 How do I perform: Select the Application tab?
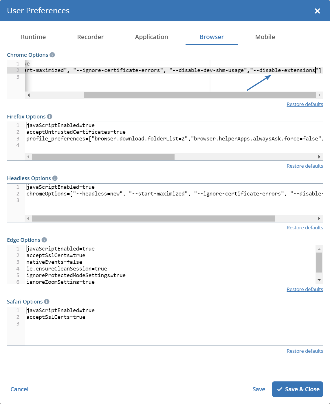pyautogui.click(x=151, y=37)
